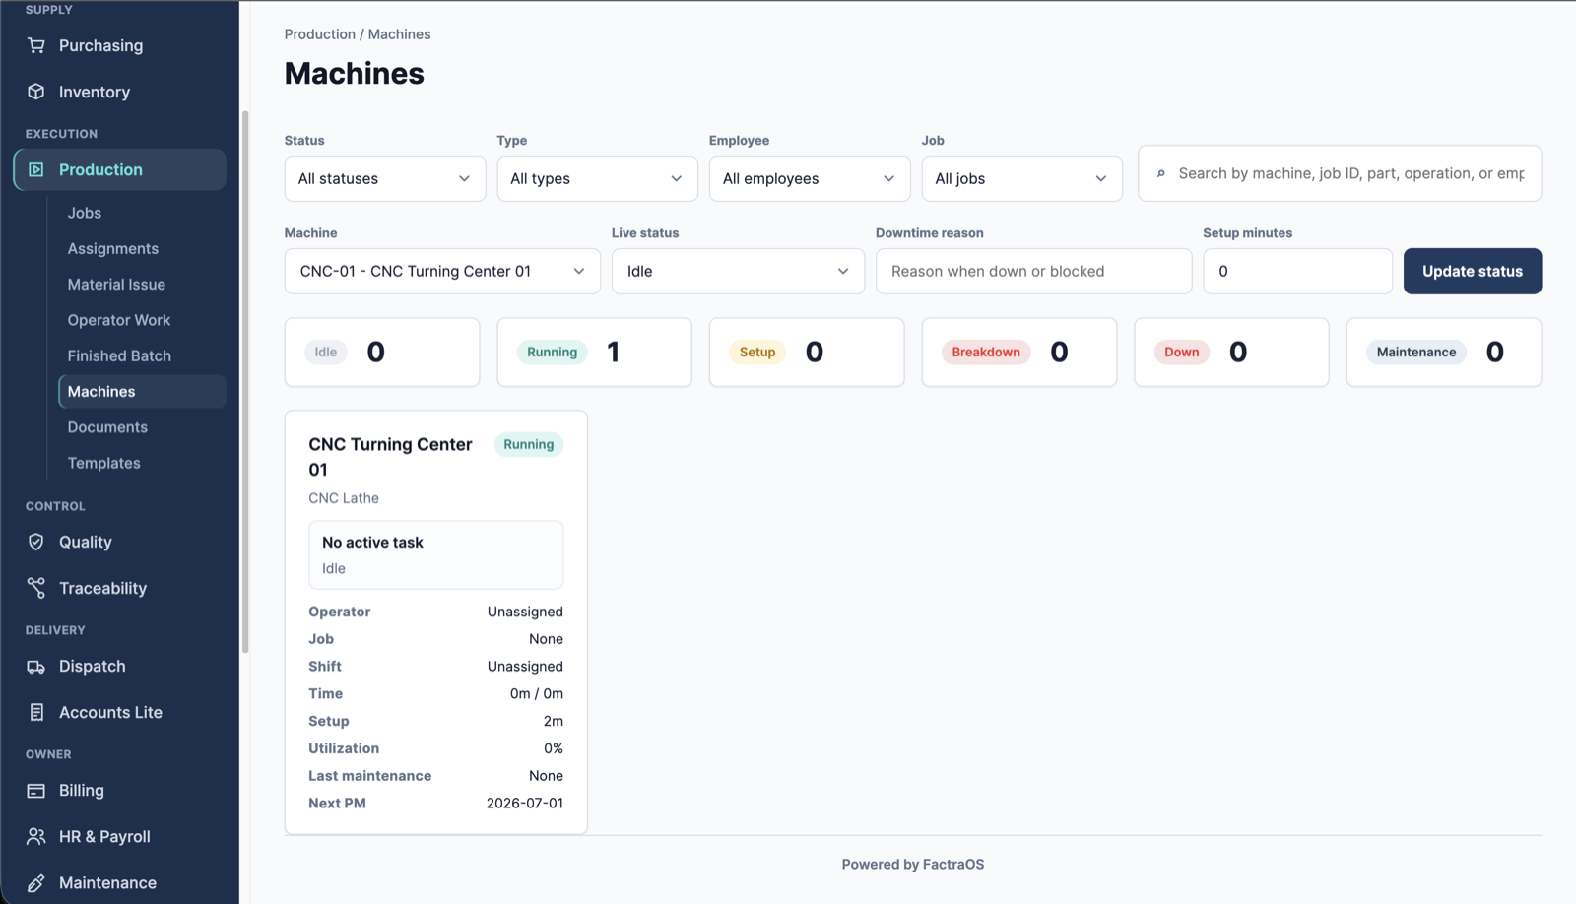This screenshot has width=1576, height=904.
Task: Click the Down status count card
Action: pyautogui.click(x=1231, y=352)
